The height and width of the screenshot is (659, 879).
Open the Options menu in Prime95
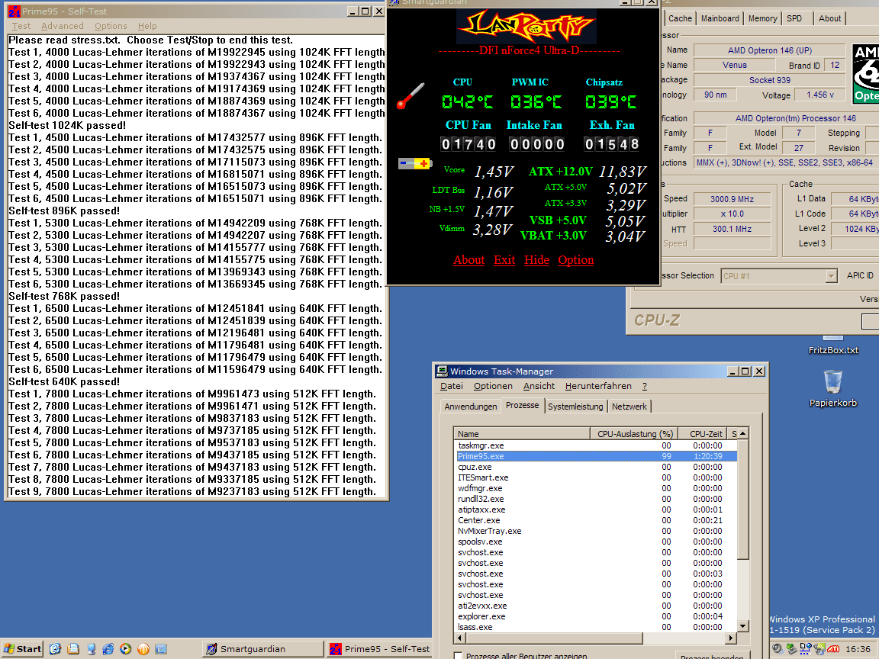pyautogui.click(x=111, y=26)
